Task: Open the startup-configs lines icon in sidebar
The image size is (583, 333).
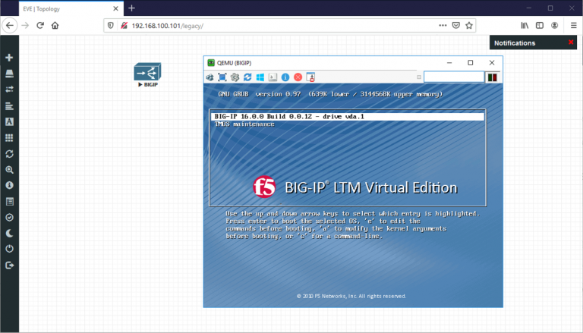Action: pos(9,106)
